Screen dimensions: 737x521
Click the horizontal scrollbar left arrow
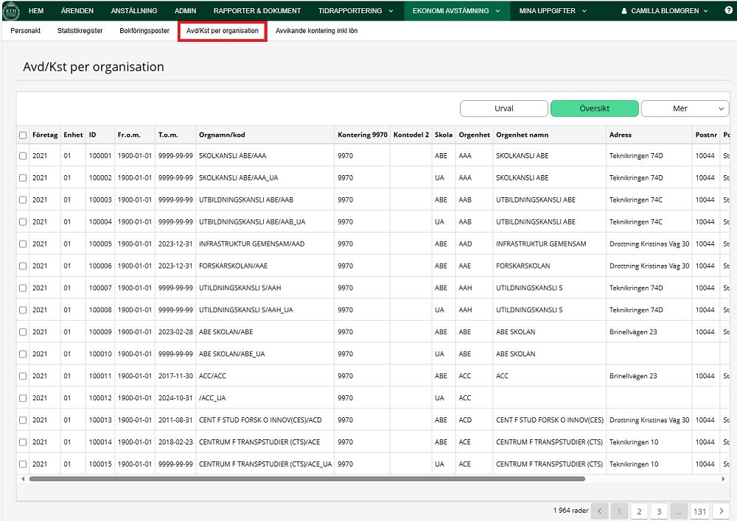pos(23,478)
